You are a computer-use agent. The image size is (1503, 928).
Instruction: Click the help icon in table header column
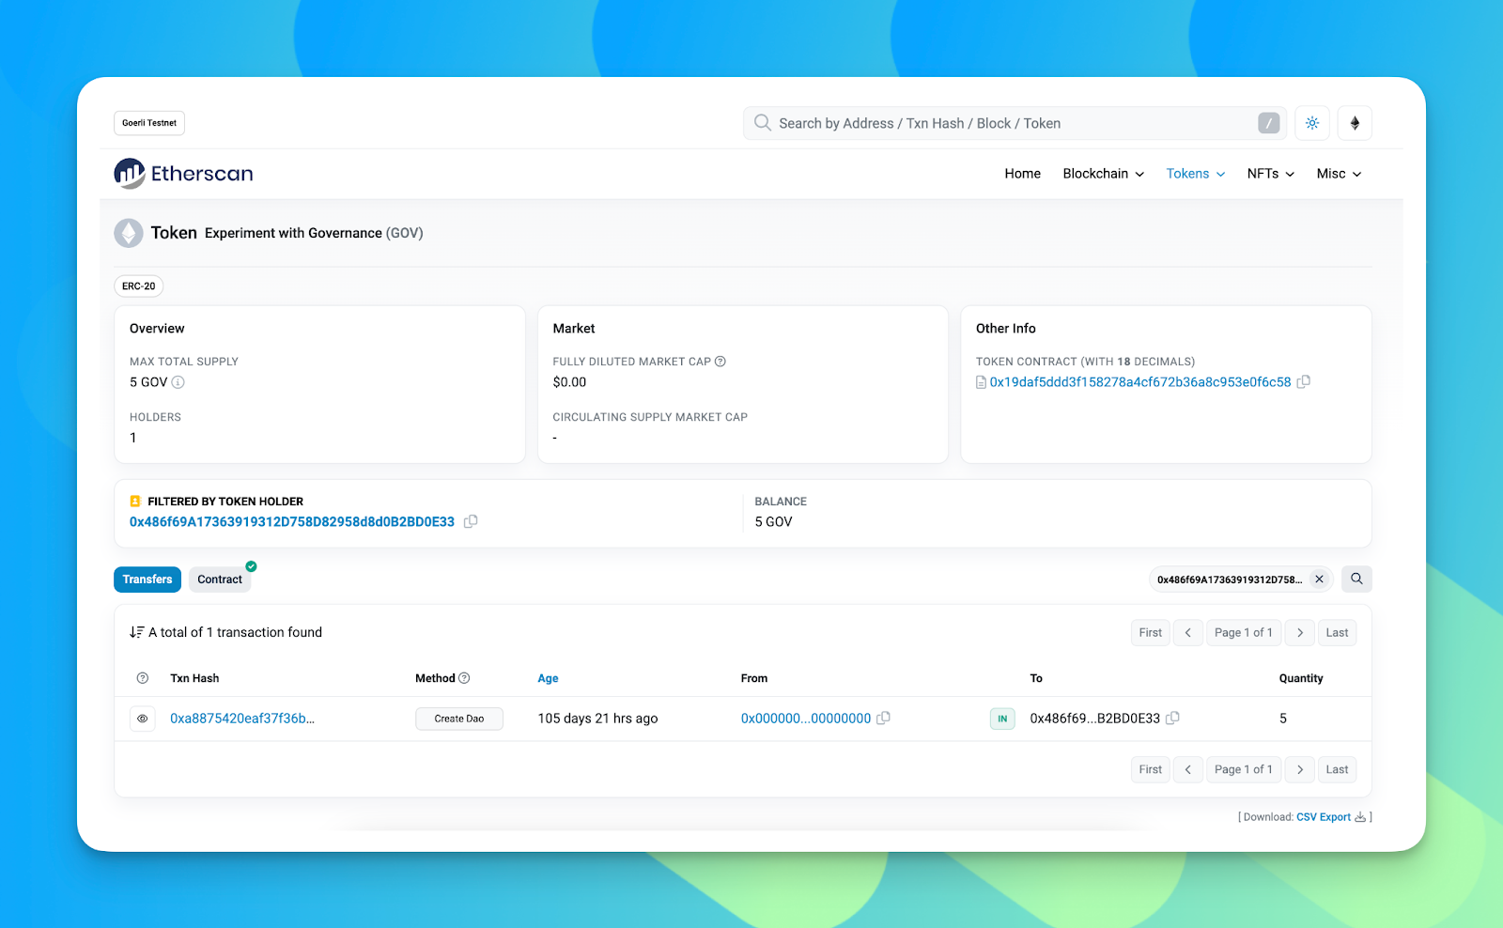pyautogui.click(x=143, y=678)
